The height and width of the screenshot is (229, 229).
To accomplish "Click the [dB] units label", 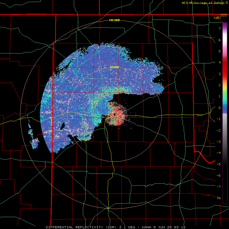I will [x=217, y=18].
